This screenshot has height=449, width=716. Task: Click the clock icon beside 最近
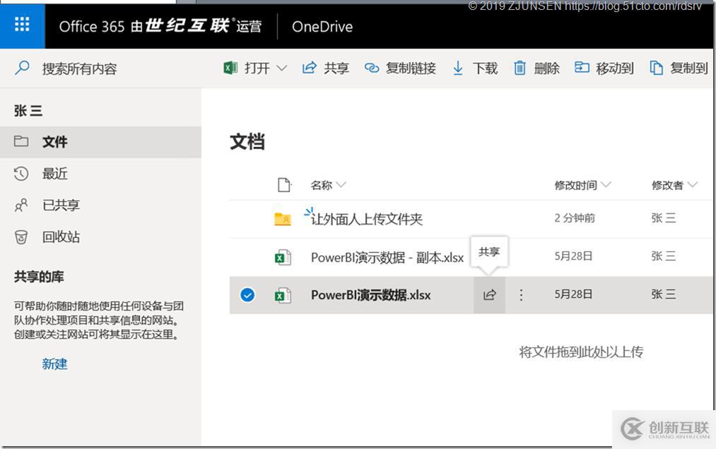tap(21, 174)
